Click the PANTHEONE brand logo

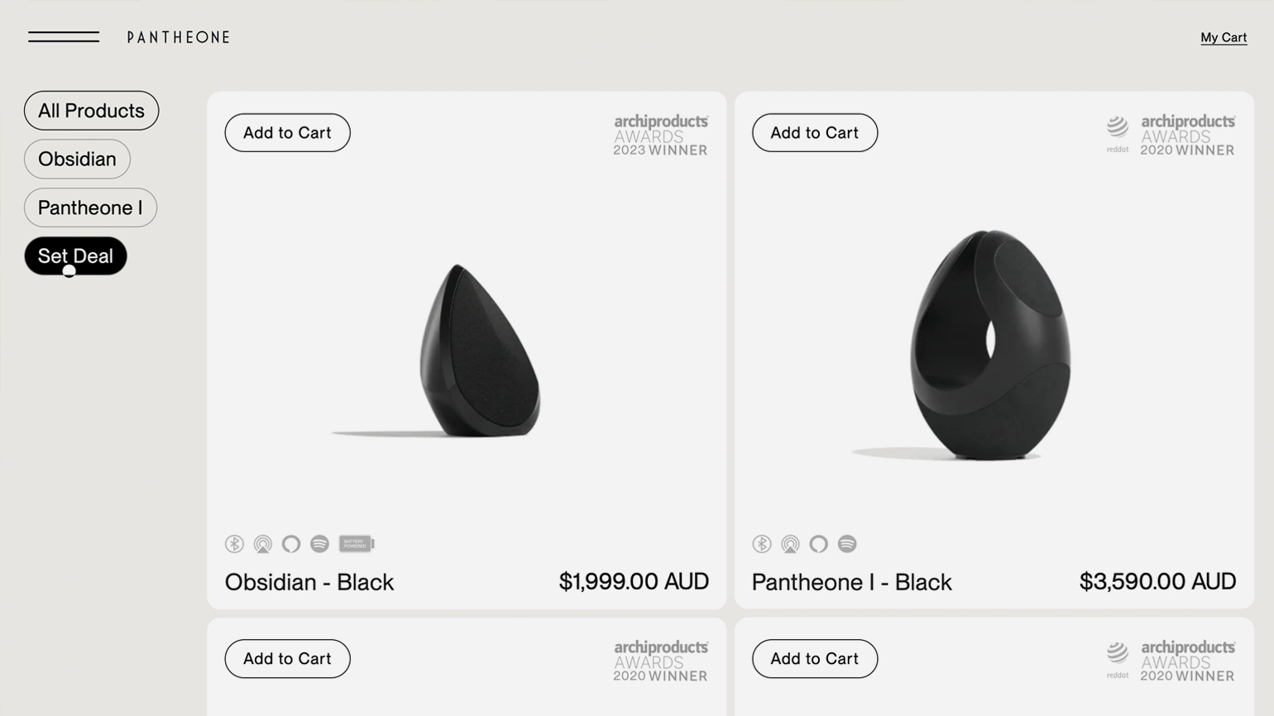click(179, 37)
